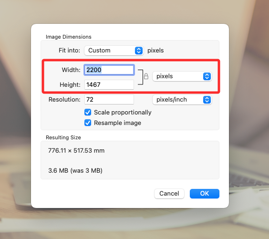Click the Resolution field showing 72
Image resolution: width=269 pixels, height=239 pixels.
109,100
